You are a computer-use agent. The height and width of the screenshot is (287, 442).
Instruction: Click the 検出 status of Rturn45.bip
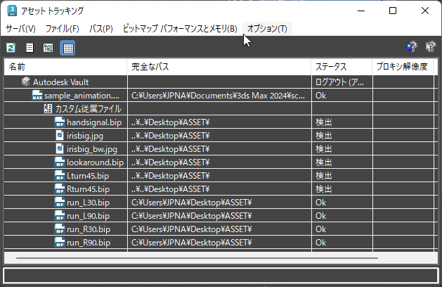tap(324, 189)
